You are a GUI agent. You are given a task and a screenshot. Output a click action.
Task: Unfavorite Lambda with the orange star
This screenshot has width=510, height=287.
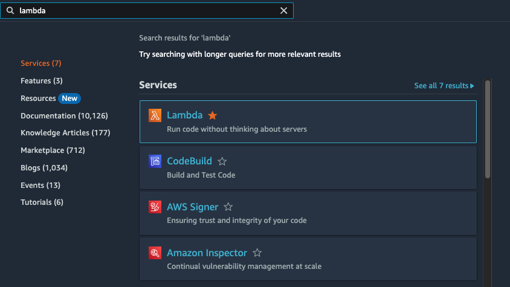(212, 115)
